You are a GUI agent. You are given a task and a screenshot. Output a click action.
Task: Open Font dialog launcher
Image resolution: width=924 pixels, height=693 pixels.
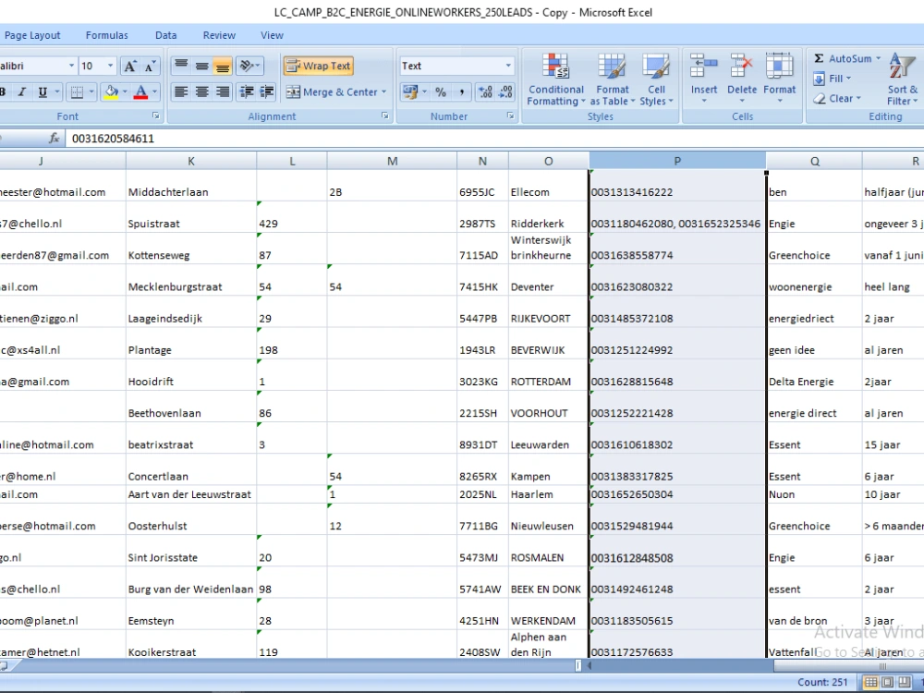click(155, 116)
